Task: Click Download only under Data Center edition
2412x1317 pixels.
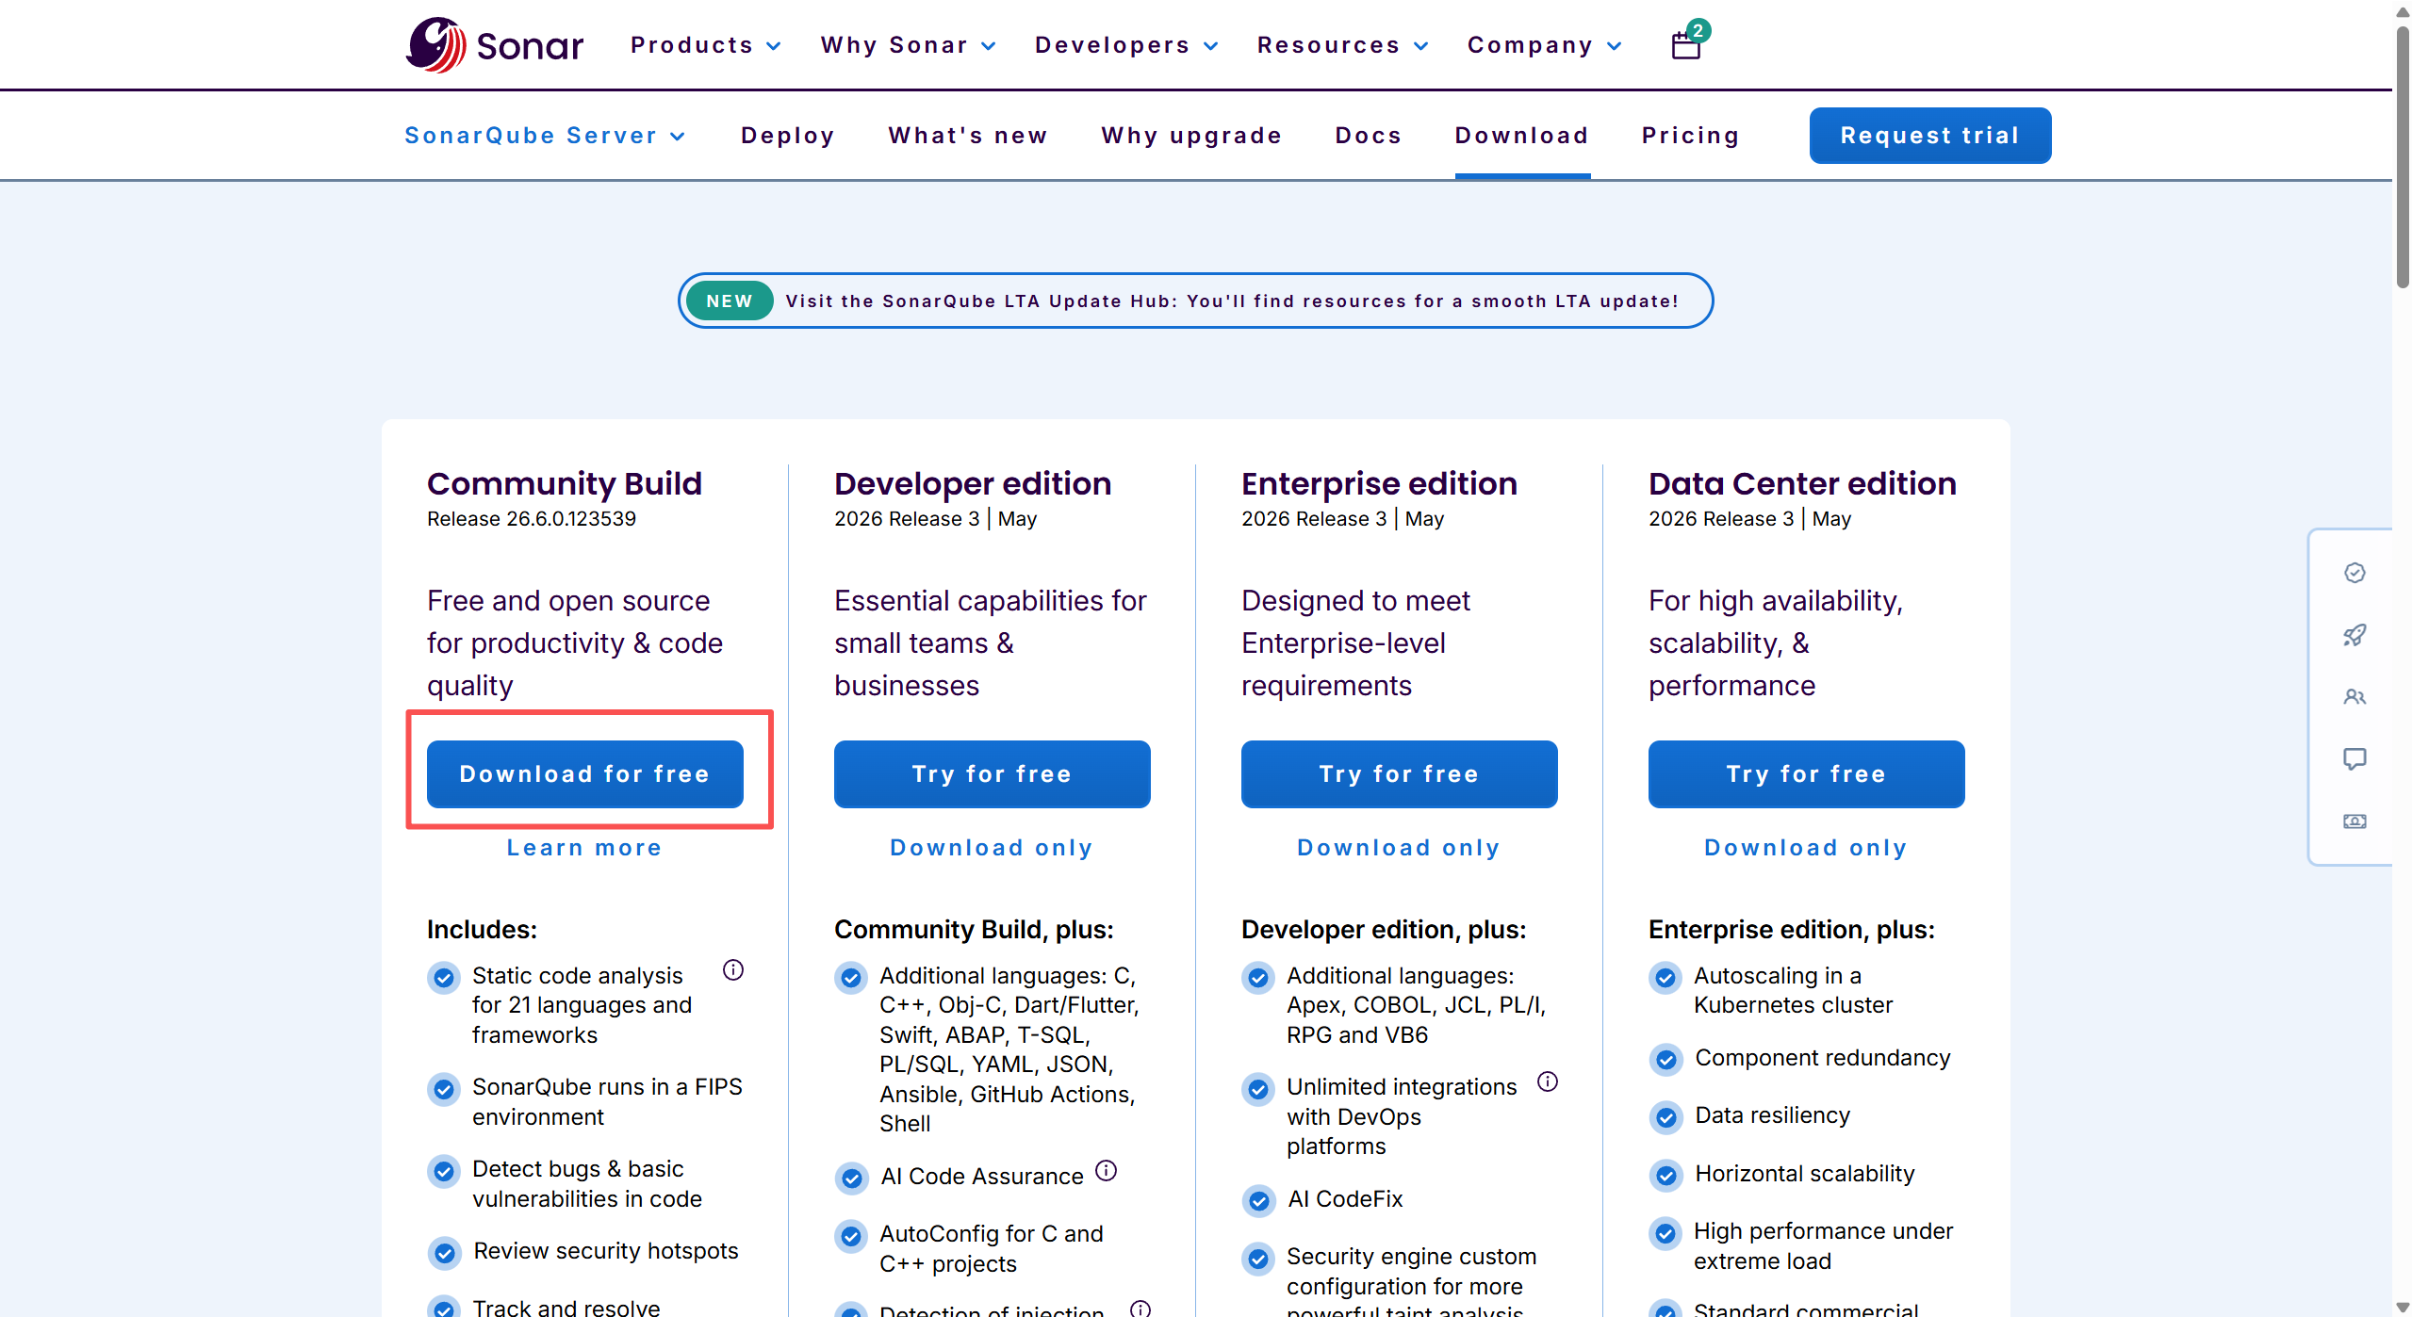Action: pyautogui.click(x=1806, y=848)
